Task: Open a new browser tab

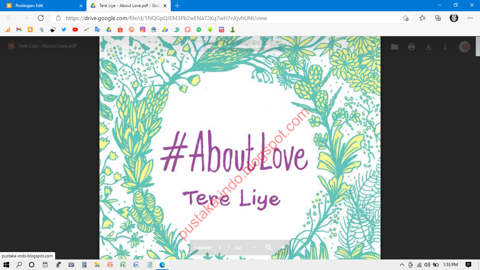Action: [177, 6]
